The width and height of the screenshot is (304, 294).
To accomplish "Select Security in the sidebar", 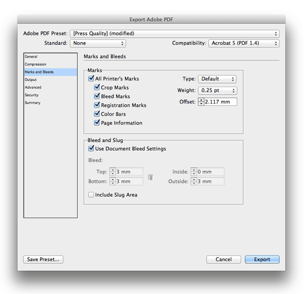I will click(x=50, y=95).
